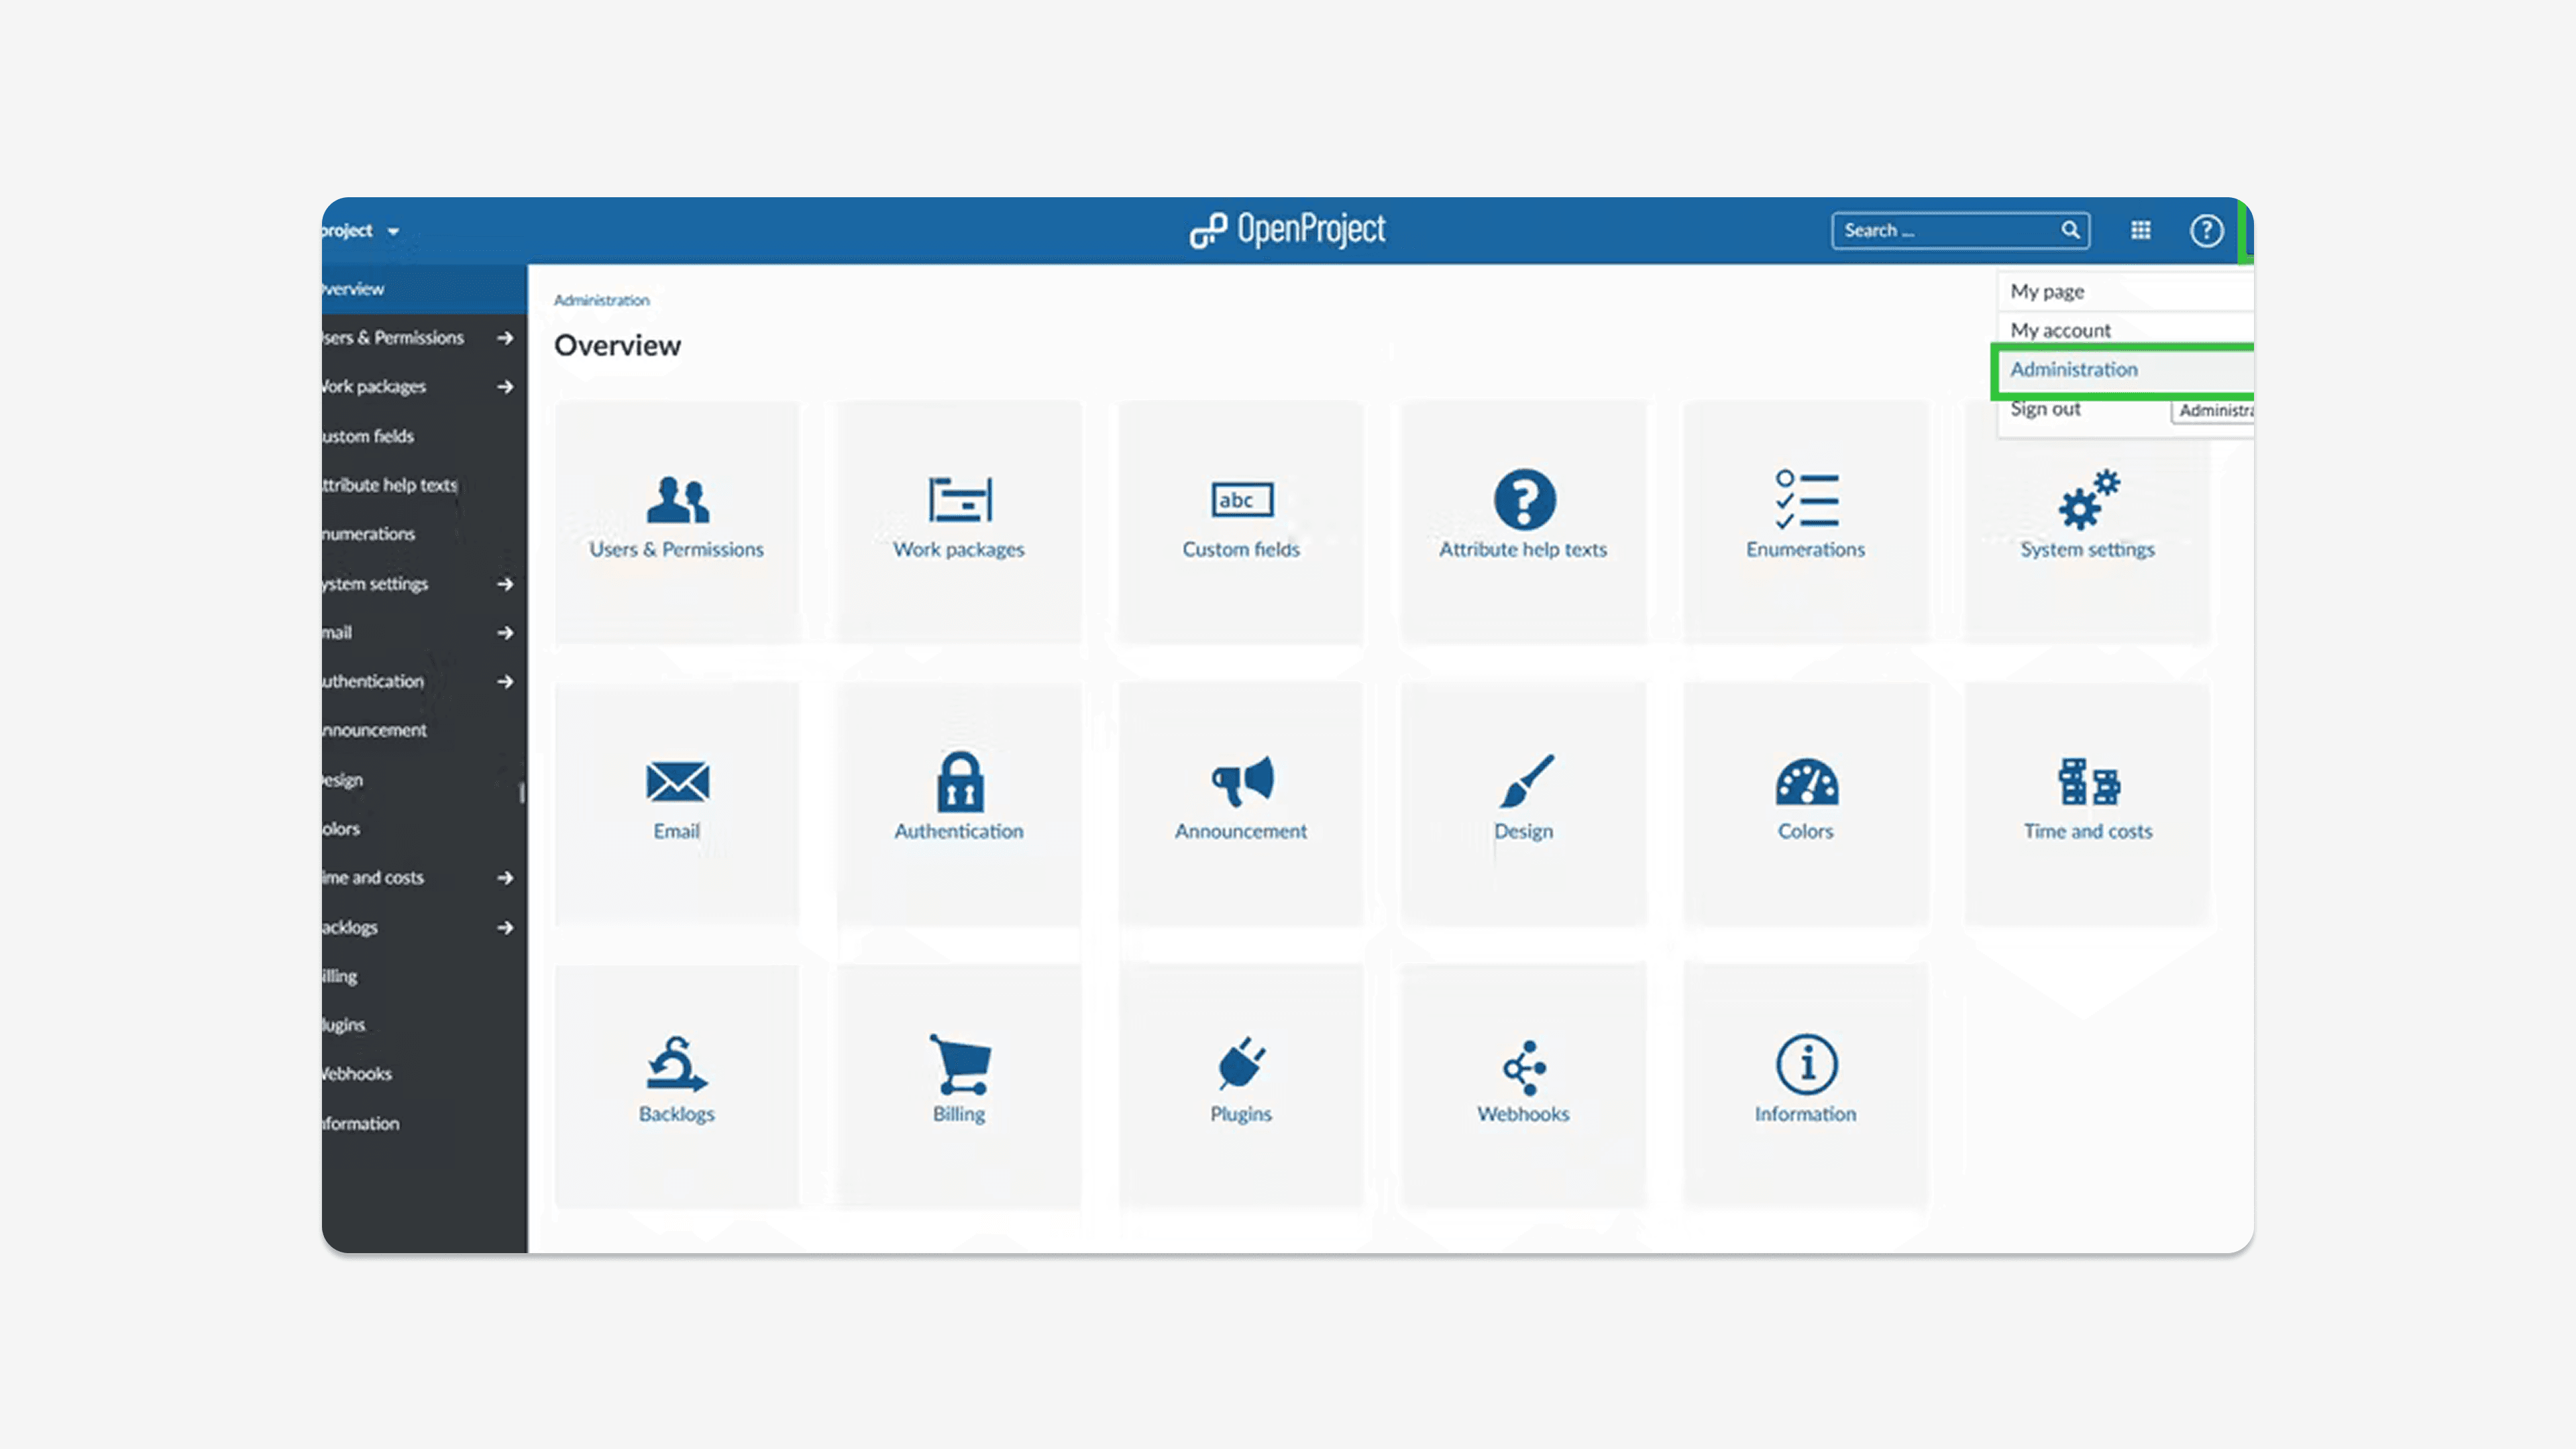Click the Webhooks tile label
This screenshot has width=2576, height=1449.
point(1524,1114)
